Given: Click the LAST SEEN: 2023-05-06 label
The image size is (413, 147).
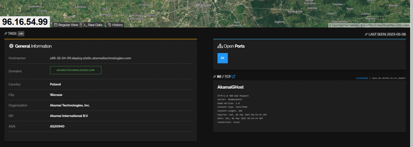Looking at the screenshot, I should (x=385, y=34).
